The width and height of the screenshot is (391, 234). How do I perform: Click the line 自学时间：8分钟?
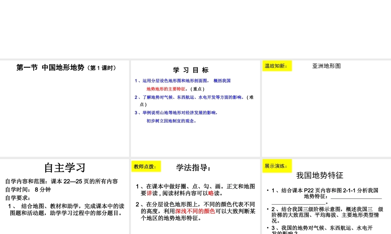(x=28, y=190)
